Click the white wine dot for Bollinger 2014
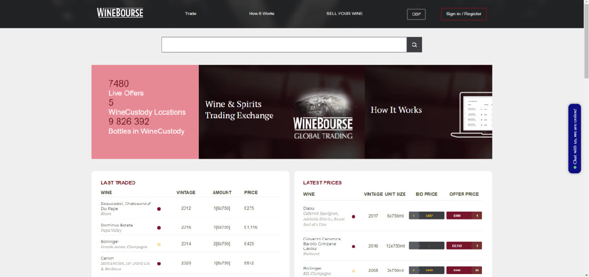Image resolution: width=589 pixels, height=277 pixels. click(159, 244)
